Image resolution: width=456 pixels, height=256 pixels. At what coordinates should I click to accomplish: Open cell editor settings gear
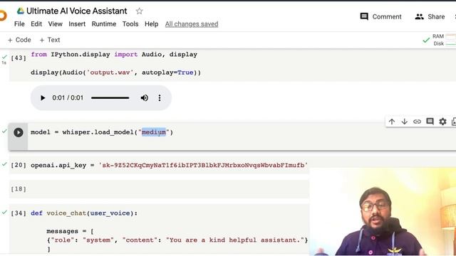(442, 122)
